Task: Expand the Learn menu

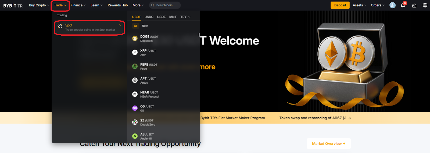Action: pyautogui.click(x=96, y=5)
